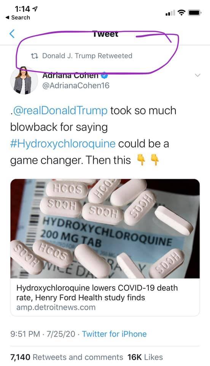The height and width of the screenshot is (366, 210).
Task: Tap the verified badge next to Adriana Cohen
Action: 104,75
